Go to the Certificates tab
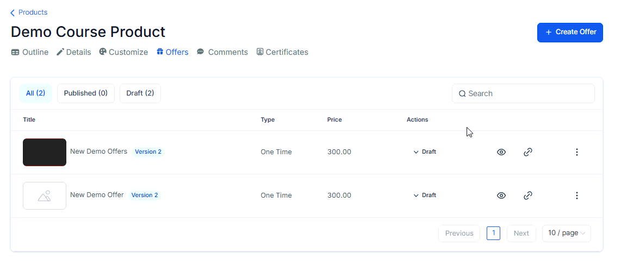Viewport: 621px width, 265px height. pos(282,52)
